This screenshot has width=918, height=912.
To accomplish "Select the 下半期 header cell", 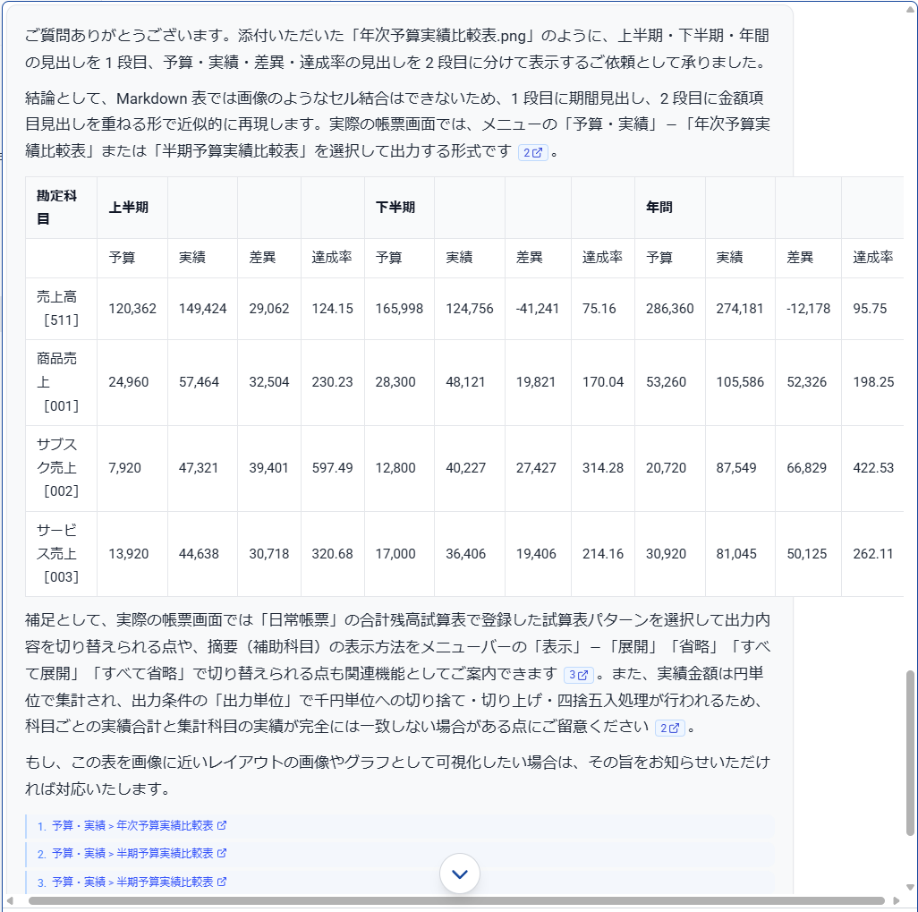I will (399, 208).
